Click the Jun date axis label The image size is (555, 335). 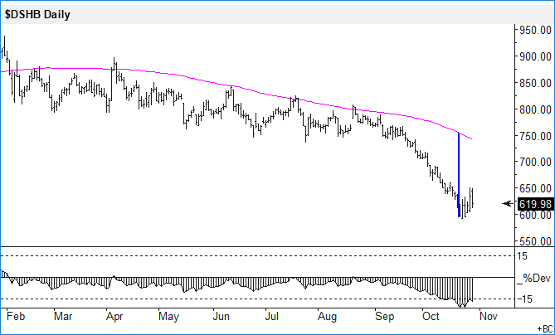222,316
